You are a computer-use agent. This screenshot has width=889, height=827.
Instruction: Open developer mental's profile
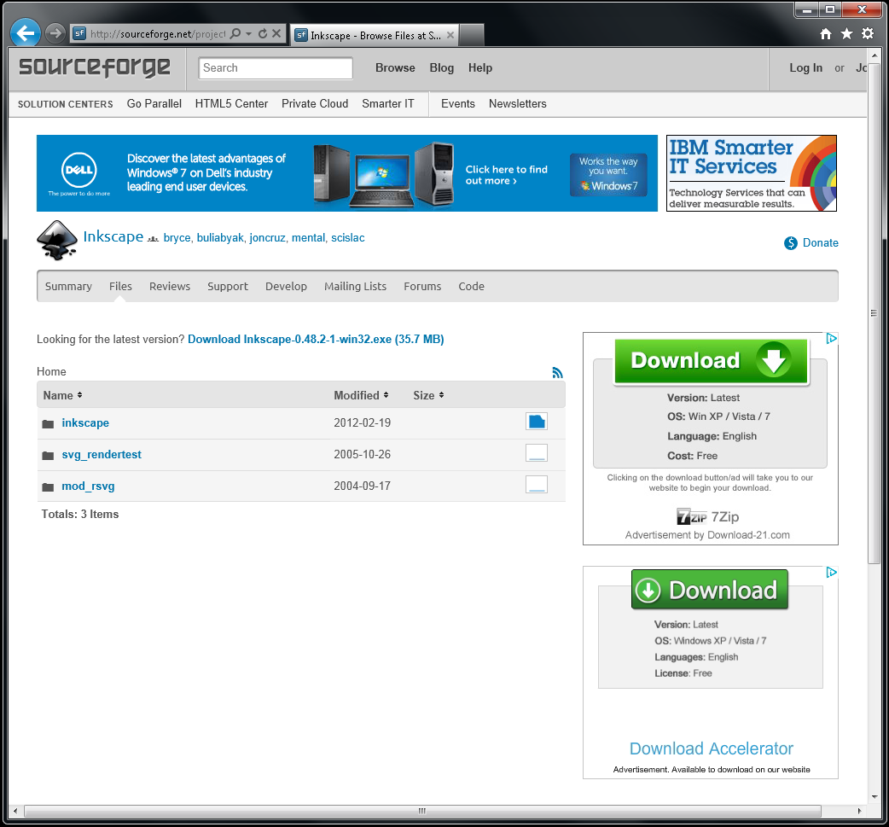[309, 237]
